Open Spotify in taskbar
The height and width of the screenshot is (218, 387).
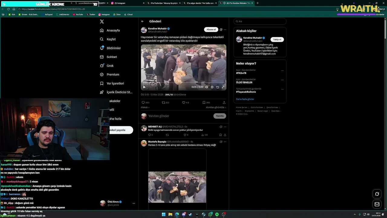point(217,214)
